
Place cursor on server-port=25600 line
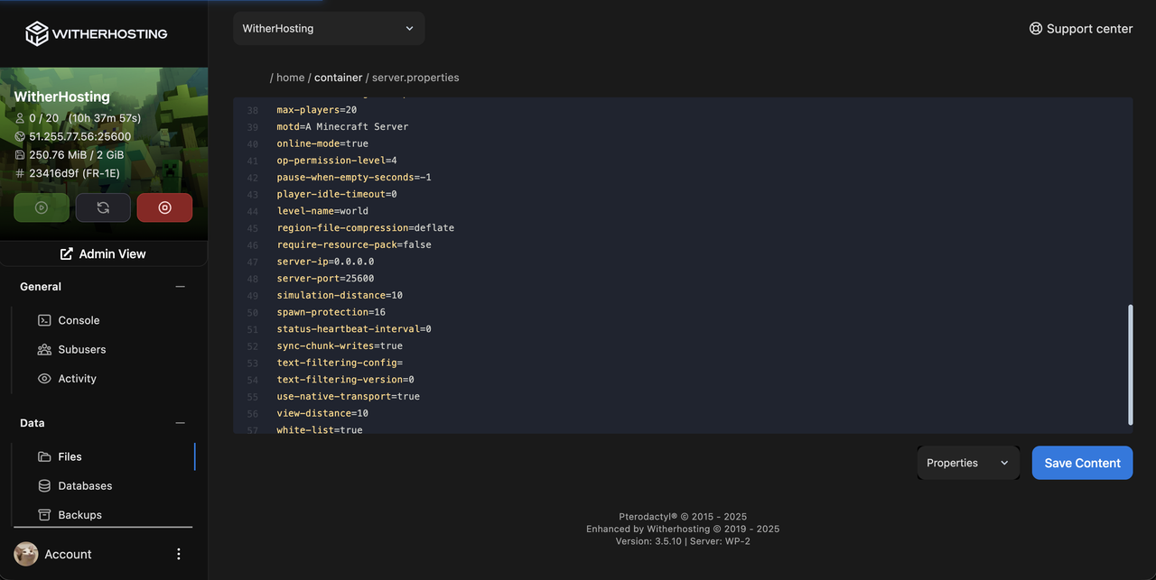[325, 279]
